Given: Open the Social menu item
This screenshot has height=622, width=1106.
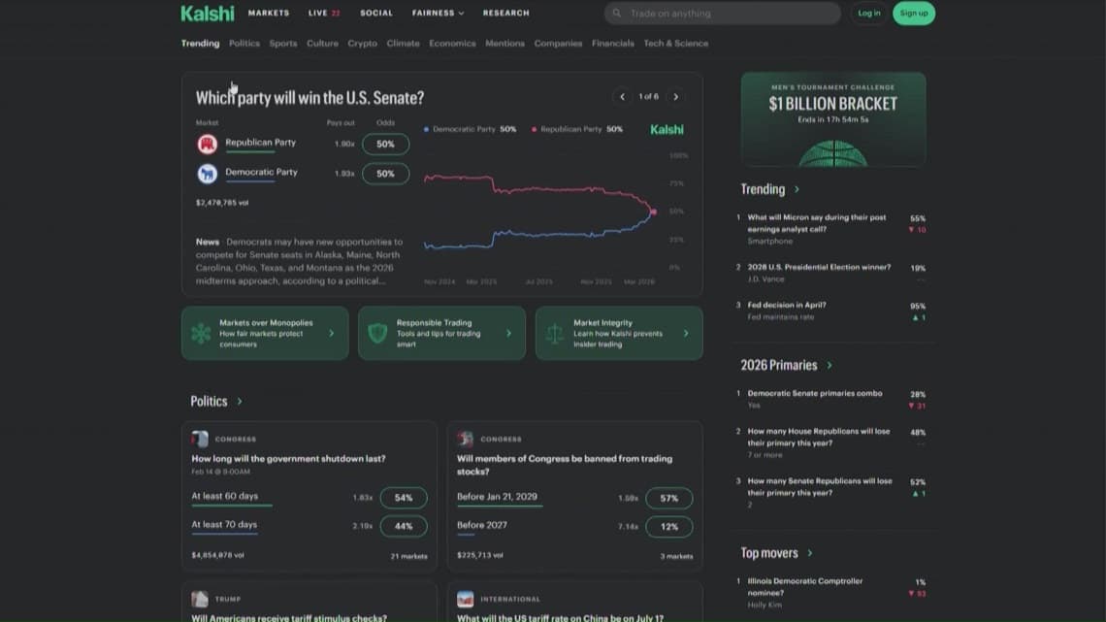Looking at the screenshot, I should (376, 14).
